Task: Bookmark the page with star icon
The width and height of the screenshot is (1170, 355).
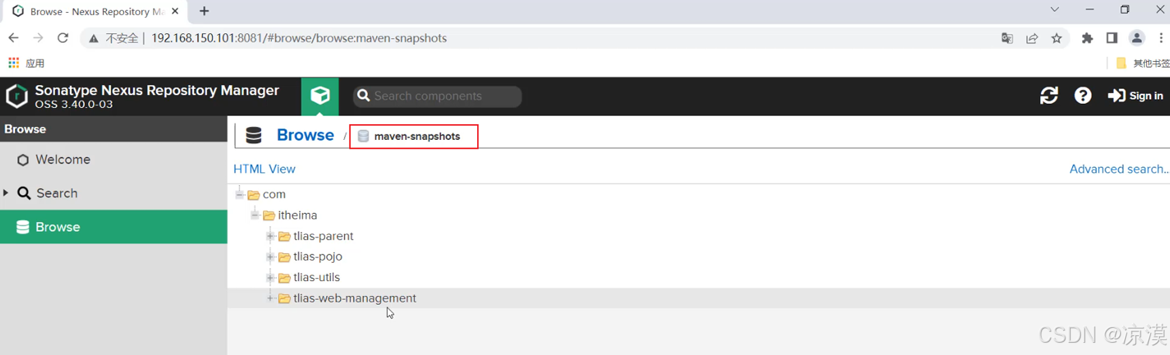Action: [1056, 39]
